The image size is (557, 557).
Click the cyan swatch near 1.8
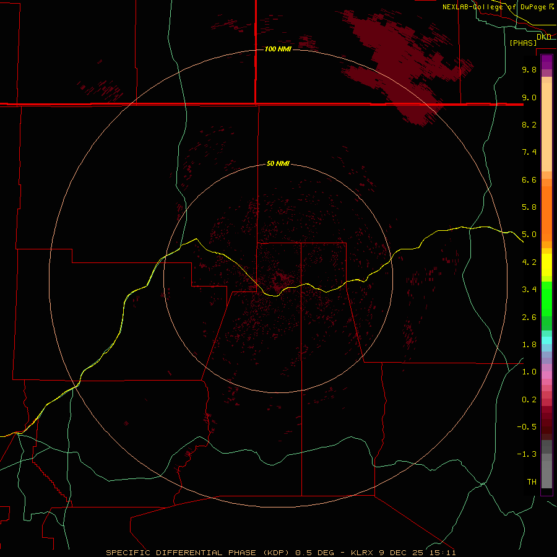point(546,340)
